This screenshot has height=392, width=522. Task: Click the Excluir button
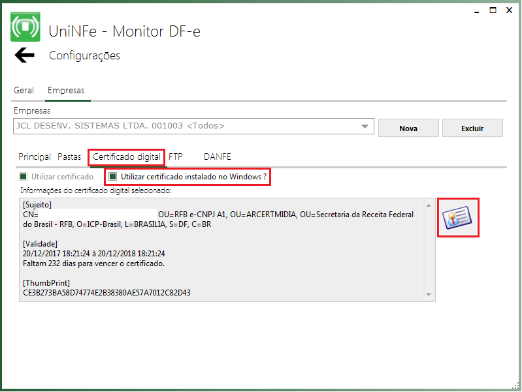pos(472,128)
